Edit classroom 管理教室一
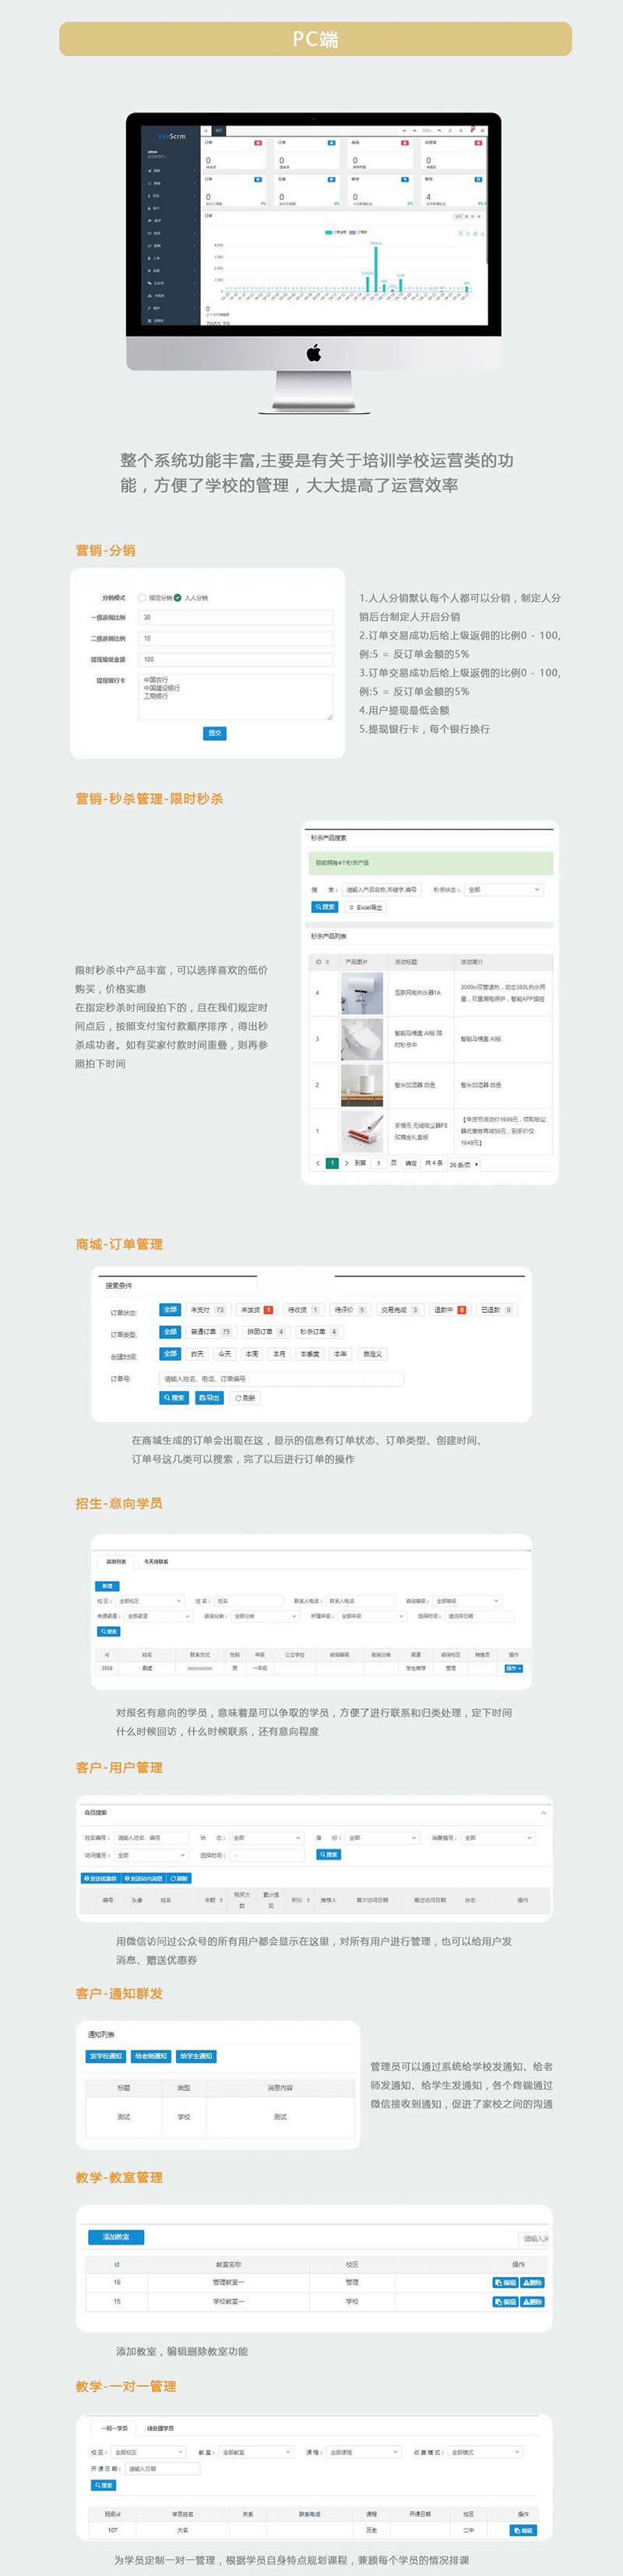Viewport: 623px width, 2576px height. tap(505, 2283)
